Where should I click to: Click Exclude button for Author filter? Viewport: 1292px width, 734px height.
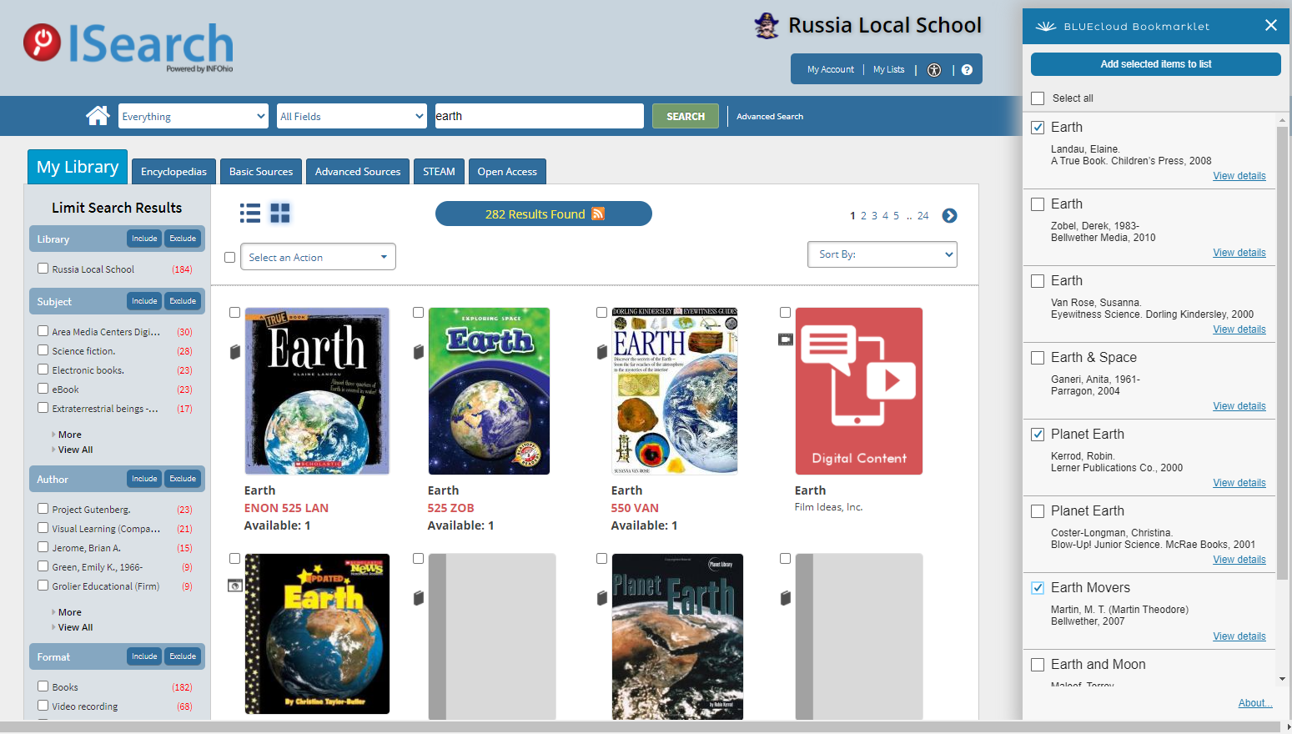point(183,479)
